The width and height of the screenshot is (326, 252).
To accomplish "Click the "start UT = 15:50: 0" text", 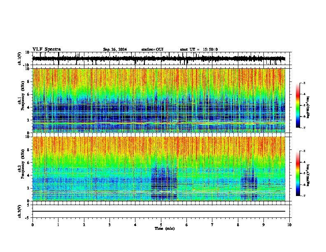I will pos(199,49).
